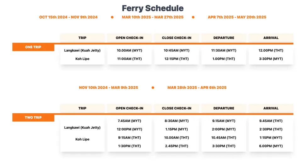Open the OCT 15th 2024 - NOV 9th 2024 range
Image resolution: width=302 pixels, height=161 pixels.
pos(68,17)
